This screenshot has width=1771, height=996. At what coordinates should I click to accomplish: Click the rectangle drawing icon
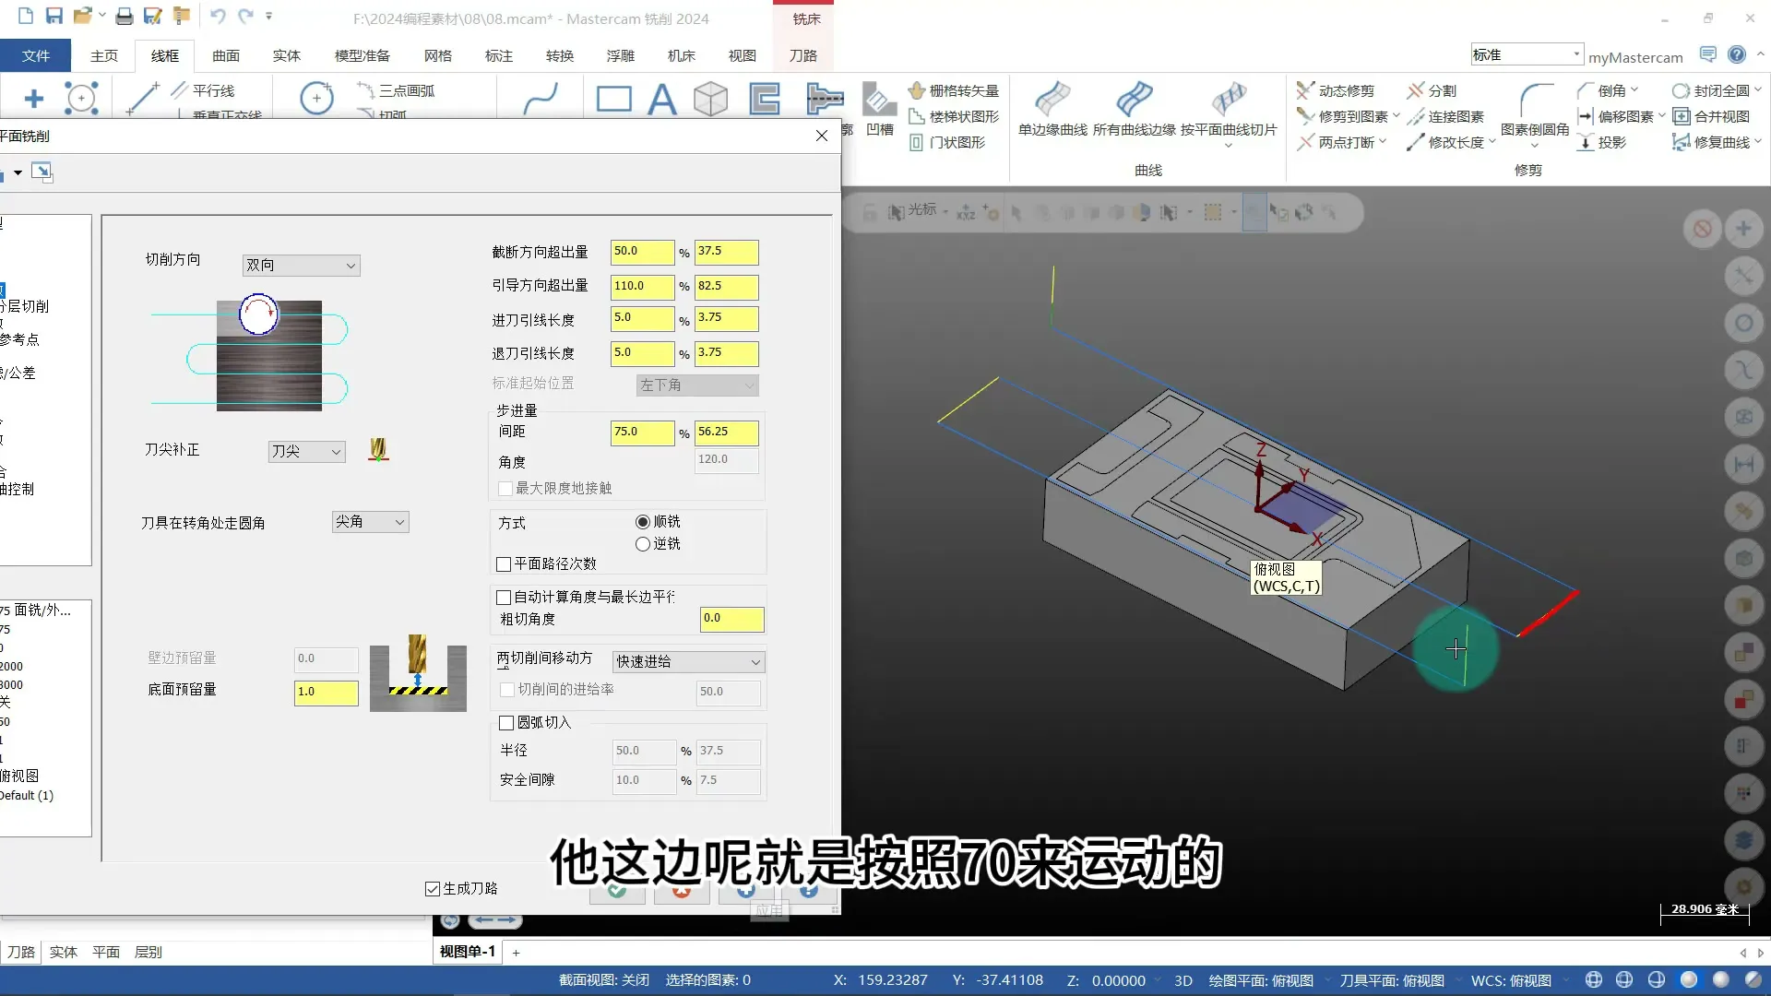pos(613,98)
